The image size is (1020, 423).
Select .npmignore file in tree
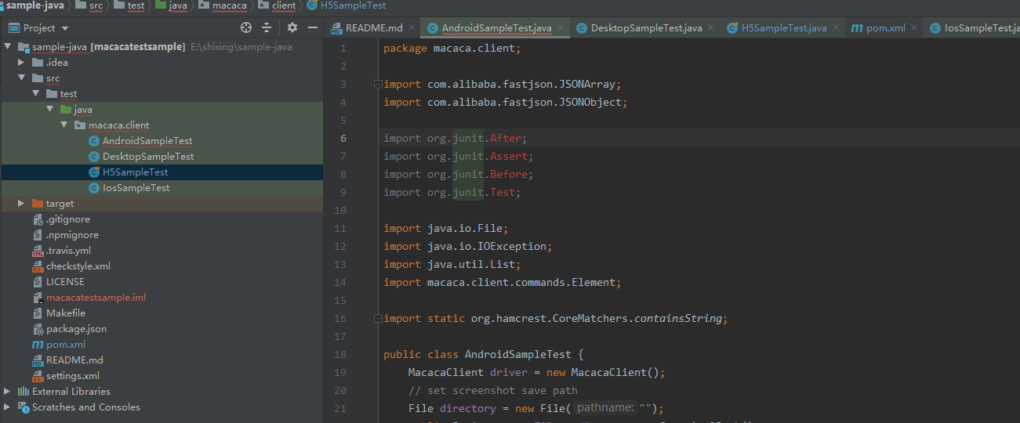tap(72, 235)
